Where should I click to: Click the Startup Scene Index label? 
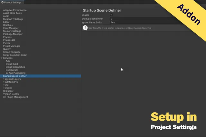(92, 19)
